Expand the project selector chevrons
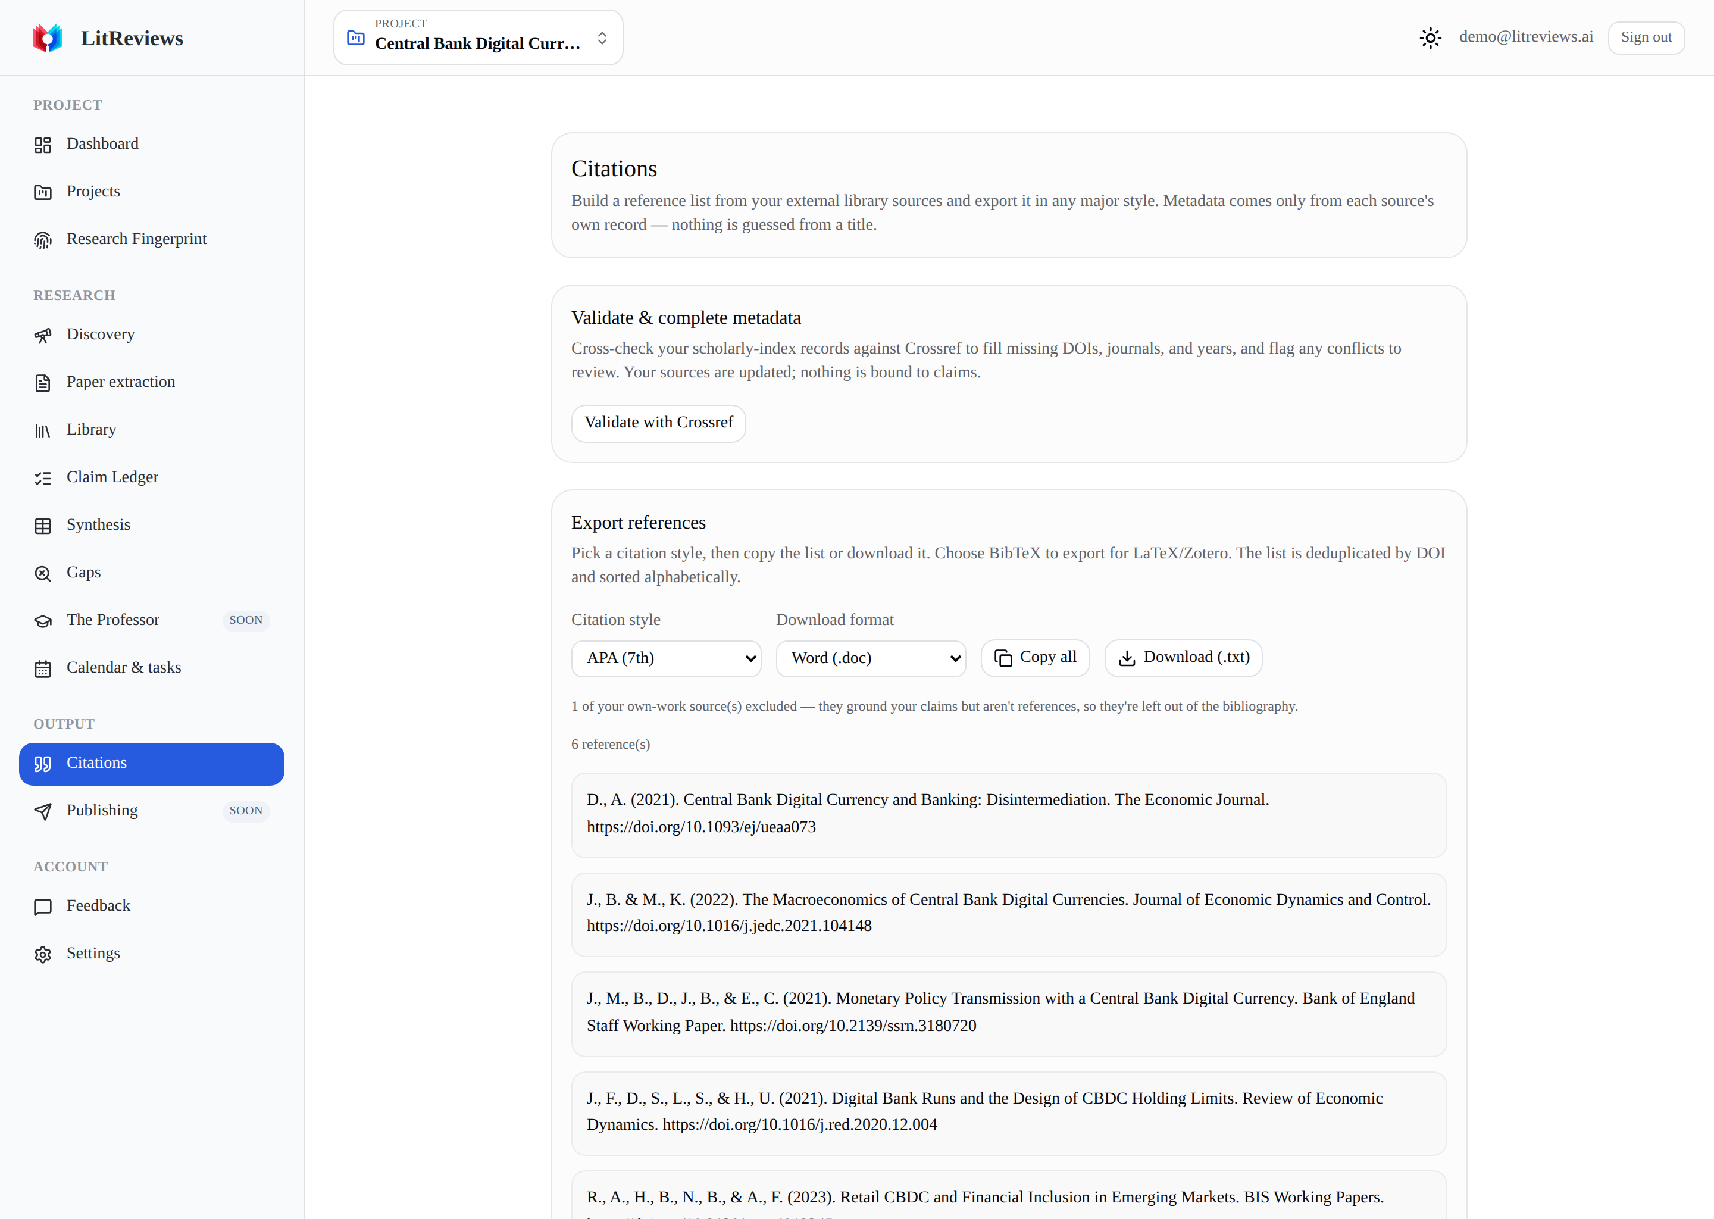This screenshot has height=1219, width=1714. [602, 37]
